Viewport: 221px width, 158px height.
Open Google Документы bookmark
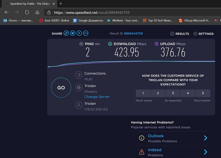88,21
